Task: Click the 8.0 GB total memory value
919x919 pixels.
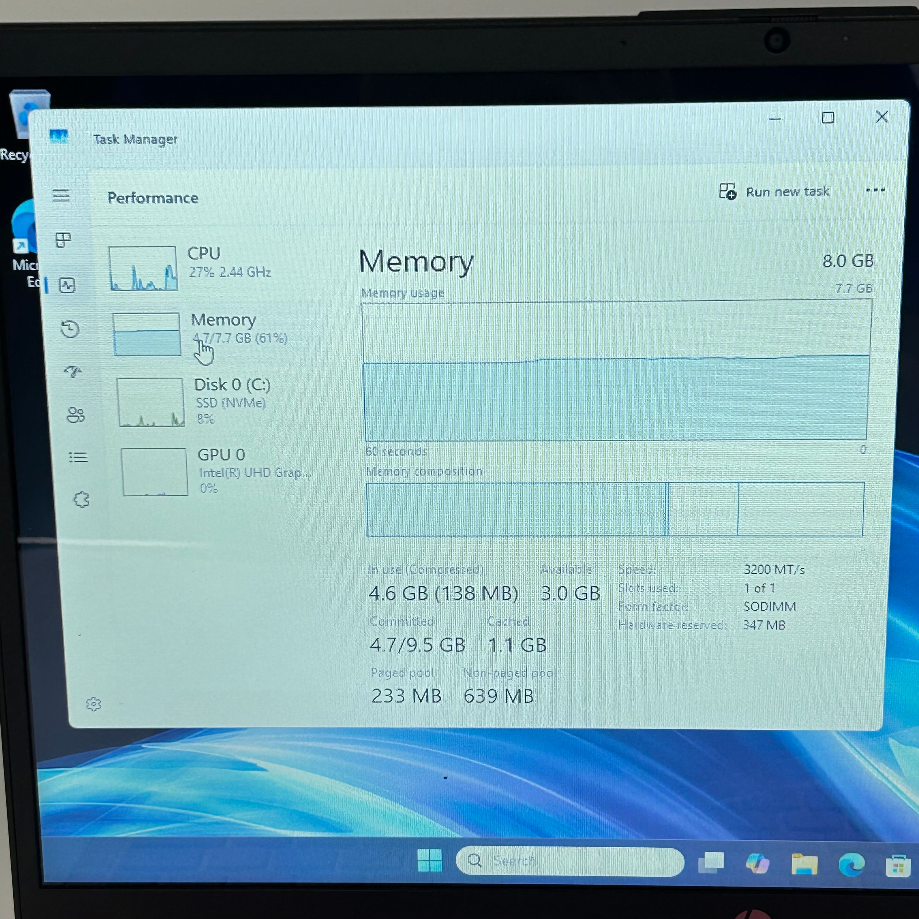Action: [848, 261]
